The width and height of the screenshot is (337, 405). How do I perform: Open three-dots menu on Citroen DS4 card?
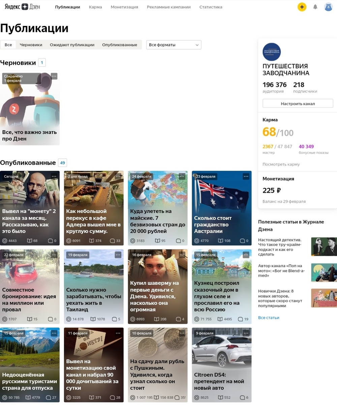click(x=246, y=333)
